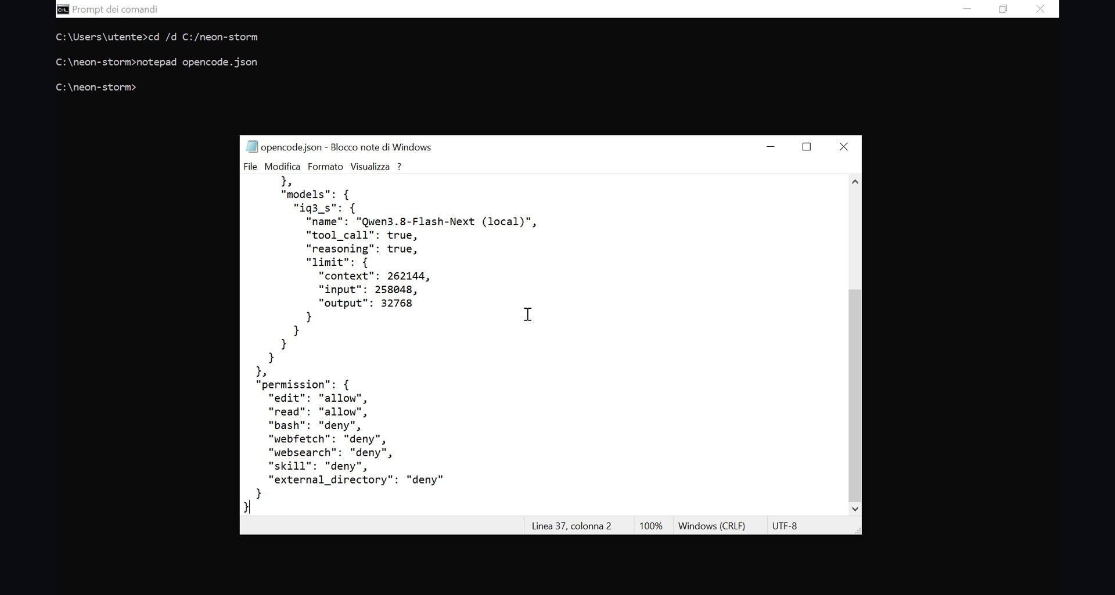This screenshot has width=1115, height=595.
Task: Click the output value 32768
Action: (x=397, y=303)
